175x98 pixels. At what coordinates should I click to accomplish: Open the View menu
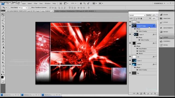[x=41, y=4]
